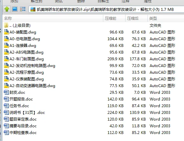The image size is (184, 141).
Task: Click the green up-directory arrow icon
Action: coord(7,9)
